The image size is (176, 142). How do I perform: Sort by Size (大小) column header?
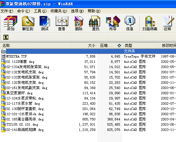tap(85, 46)
